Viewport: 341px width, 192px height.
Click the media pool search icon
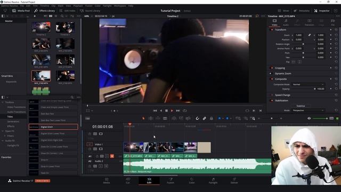point(62,16)
